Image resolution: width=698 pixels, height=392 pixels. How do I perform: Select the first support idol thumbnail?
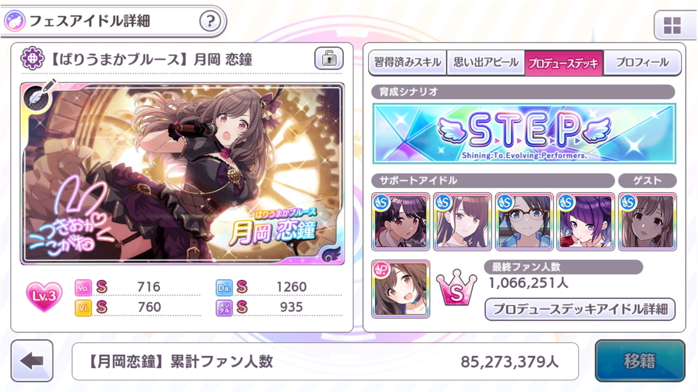(x=401, y=222)
